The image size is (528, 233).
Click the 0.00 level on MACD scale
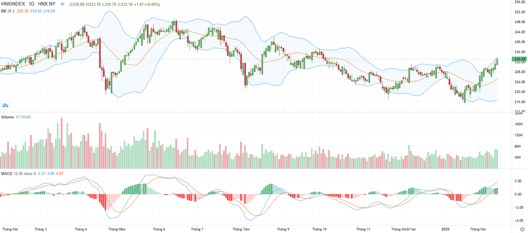point(519,194)
